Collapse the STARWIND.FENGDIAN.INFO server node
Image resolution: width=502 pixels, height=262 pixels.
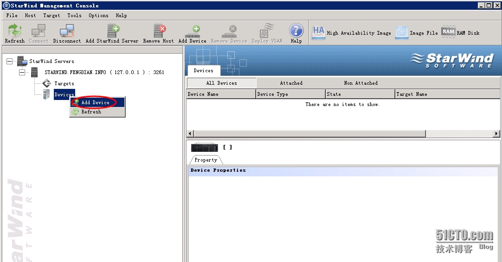pyautogui.click(x=22, y=73)
